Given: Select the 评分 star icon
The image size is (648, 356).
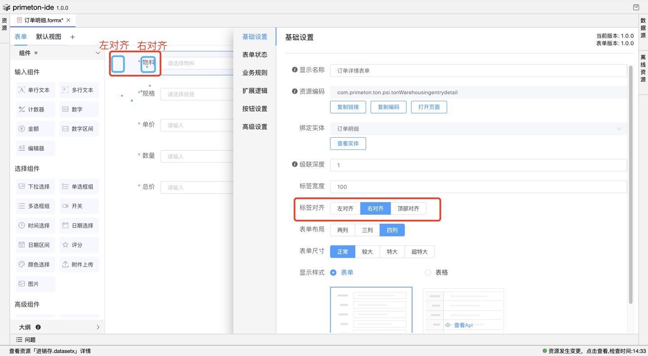Looking at the screenshot, I should tap(65, 245).
